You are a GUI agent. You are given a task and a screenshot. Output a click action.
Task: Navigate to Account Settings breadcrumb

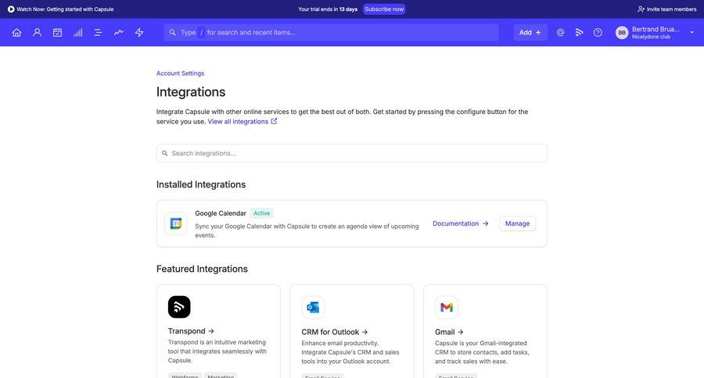pyautogui.click(x=180, y=73)
